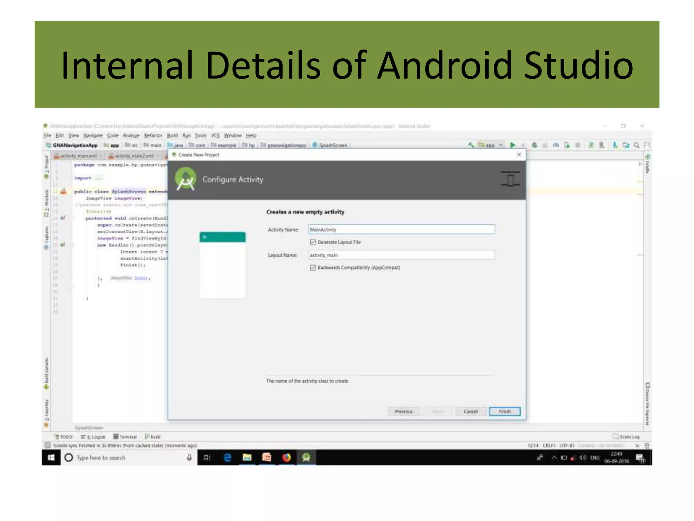Click the taskbar clock showing 22:40
Screen dimensions: 694x521
pos(616,458)
